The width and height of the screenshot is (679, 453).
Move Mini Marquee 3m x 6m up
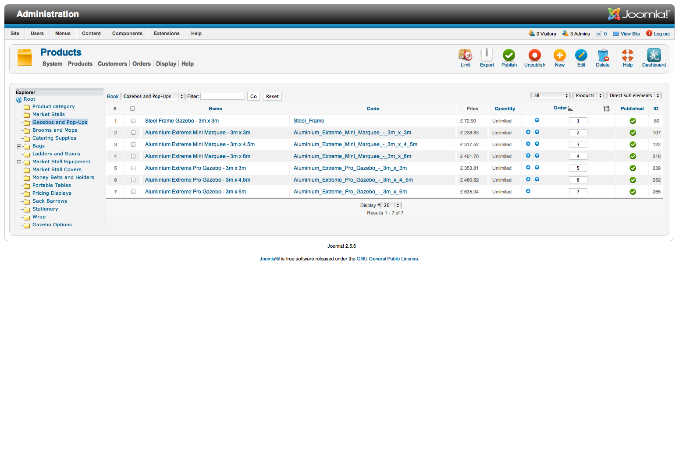tap(528, 156)
